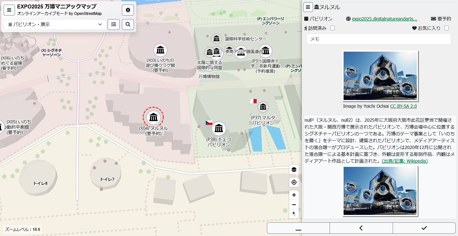Click the OpenStreetMap text in header

[88, 14]
